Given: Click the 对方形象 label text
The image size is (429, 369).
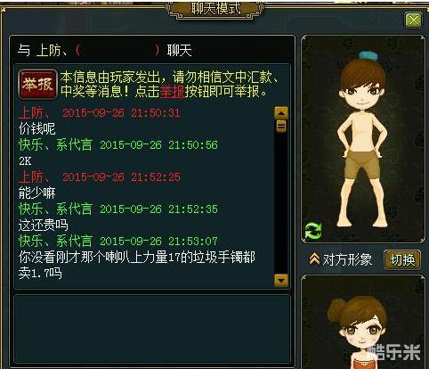Looking at the screenshot, I should pyautogui.click(x=347, y=260).
